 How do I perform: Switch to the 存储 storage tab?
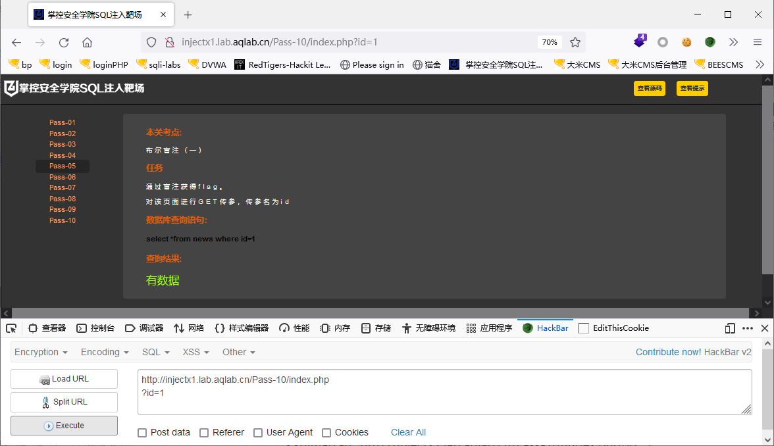(x=376, y=328)
